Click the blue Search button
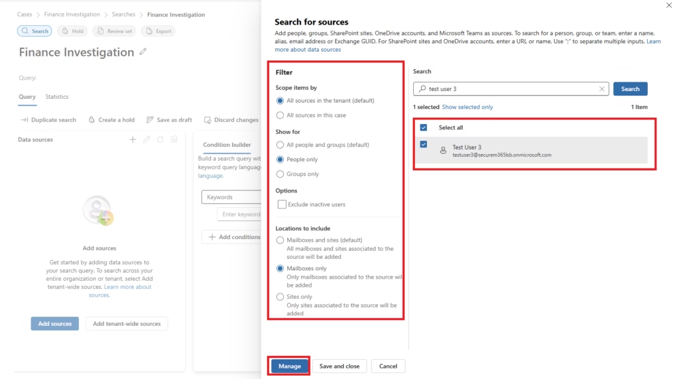Screen dimensions: 679x379 coord(630,89)
